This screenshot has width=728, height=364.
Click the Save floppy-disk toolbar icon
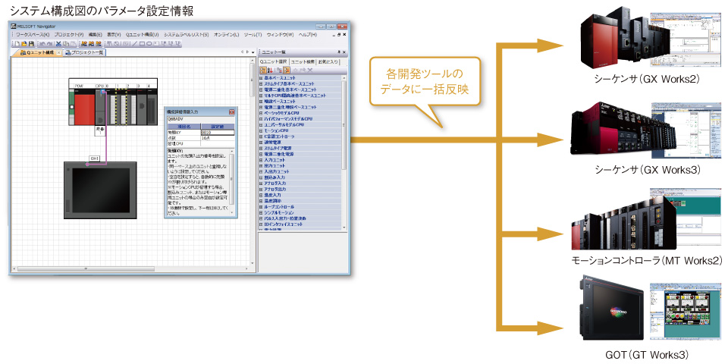[31, 44]
